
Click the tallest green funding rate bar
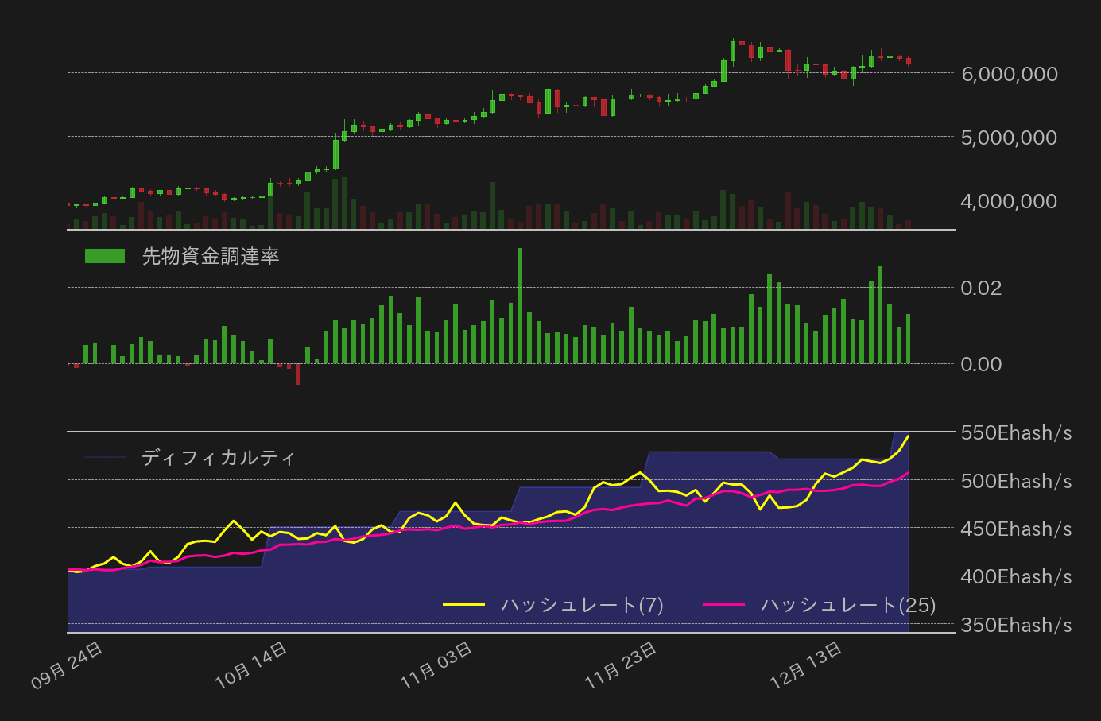coord(520,306)
